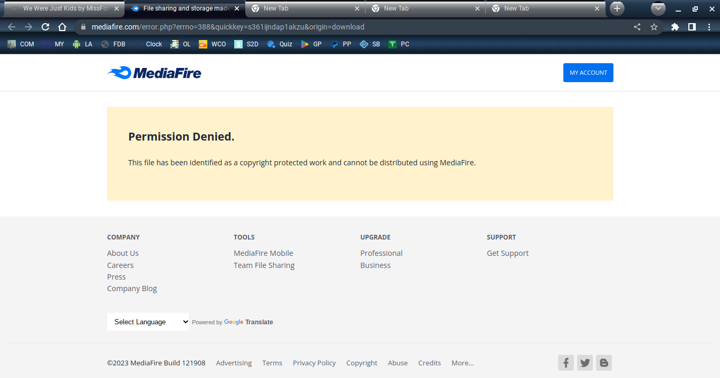Viewport: 720px width, 378px height.
Task: Open the Professional upgrade link
Action: 381,253
